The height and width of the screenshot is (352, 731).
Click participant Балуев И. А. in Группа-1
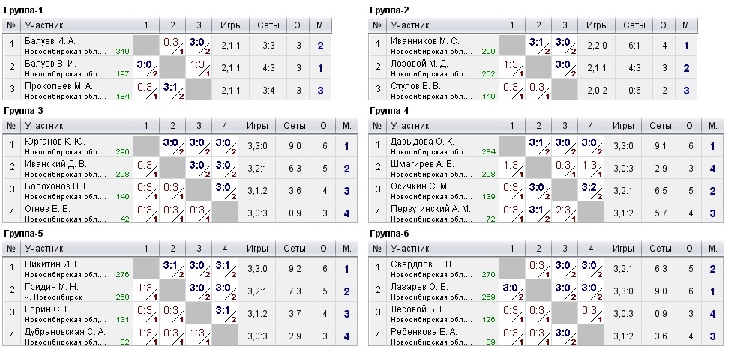51,40
